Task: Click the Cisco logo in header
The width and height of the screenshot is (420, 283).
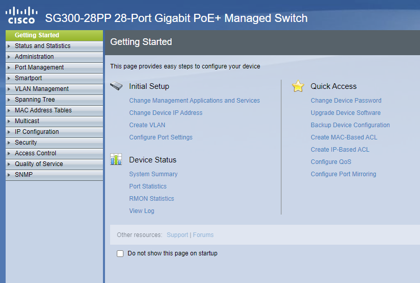Action: point(22,16)
